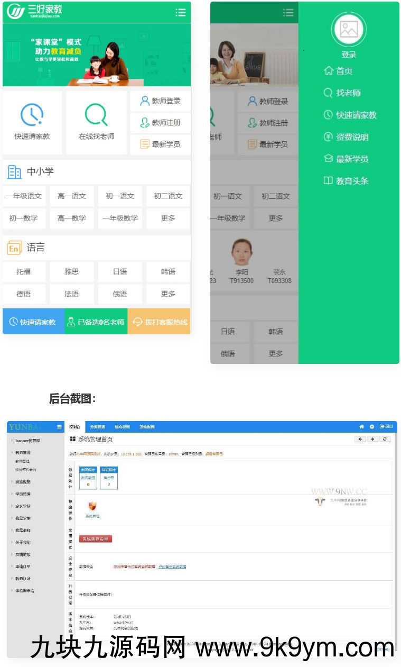Screen dimensions: 401x667
Task: Click the admin back arrow button
Action: [360, 439]
